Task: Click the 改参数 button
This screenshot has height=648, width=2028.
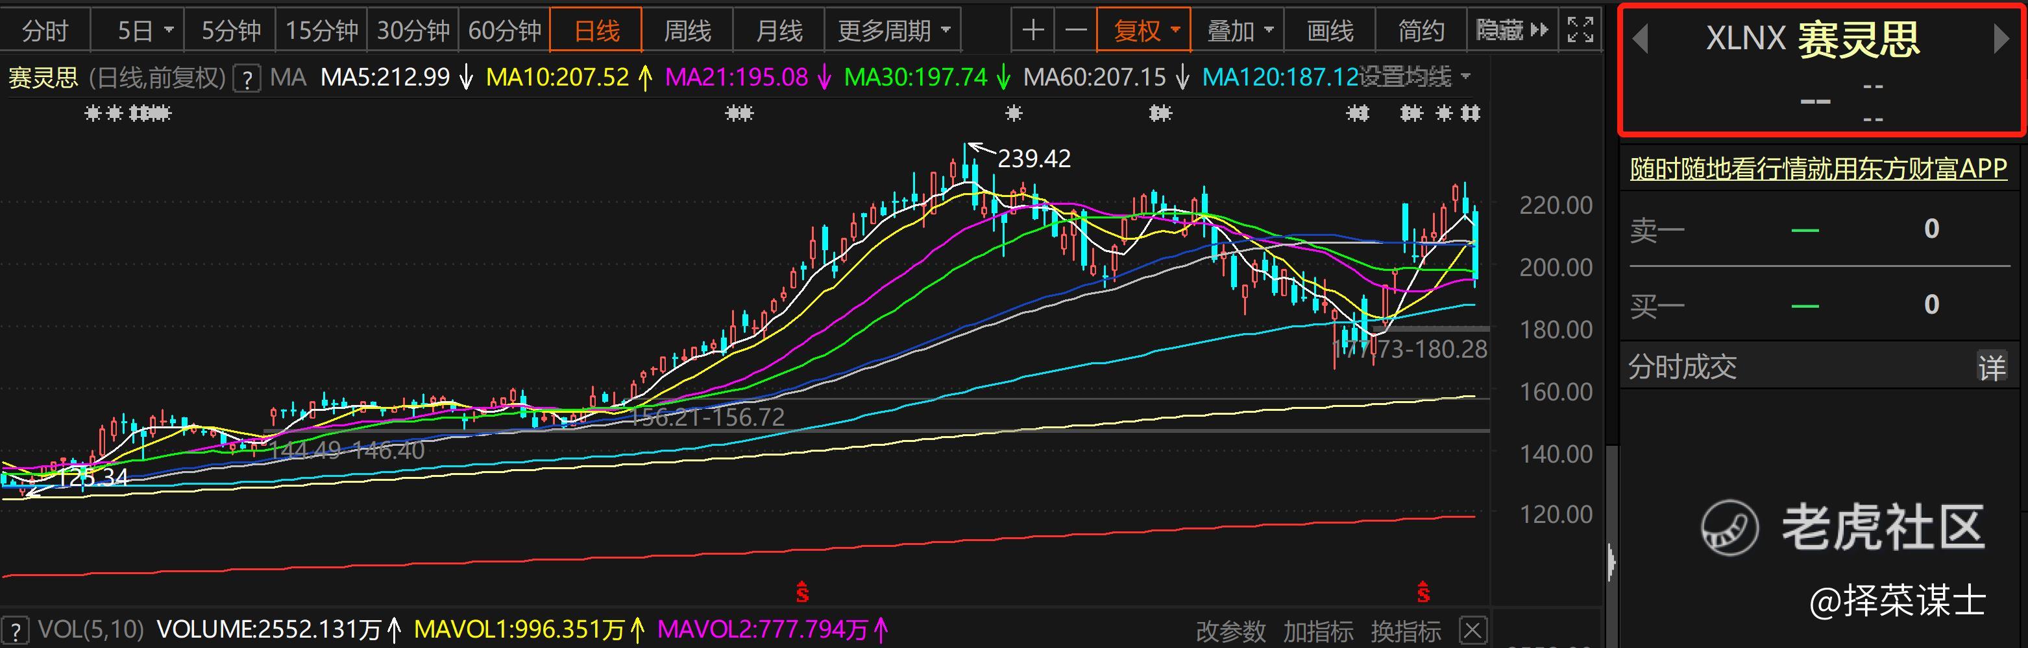Action: (x=1230, y=631)
